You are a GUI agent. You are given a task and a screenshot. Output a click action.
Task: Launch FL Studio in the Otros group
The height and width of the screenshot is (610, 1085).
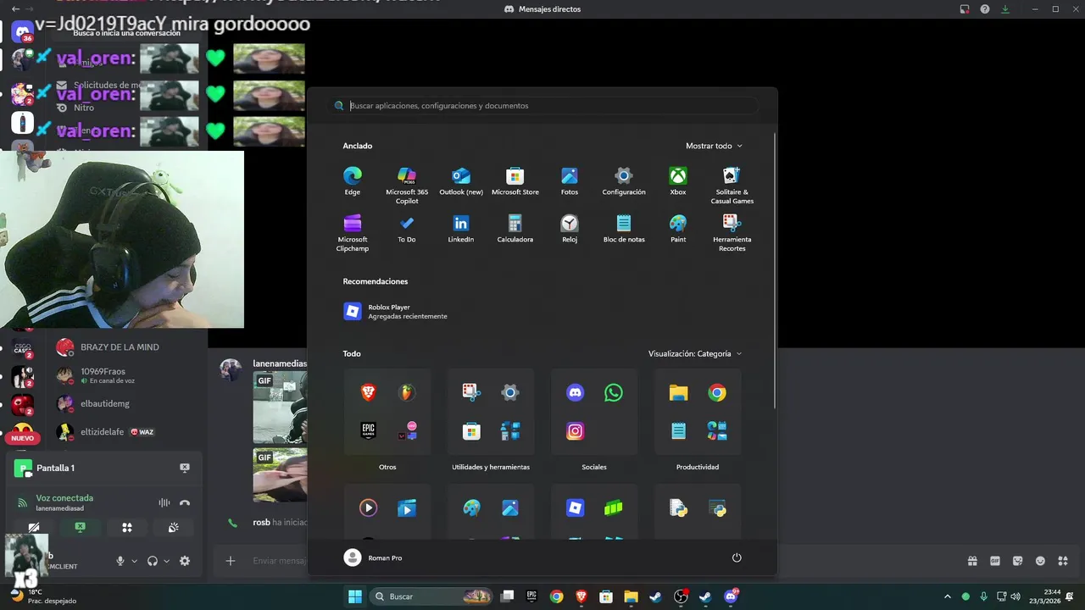click(x=407, y=392)
